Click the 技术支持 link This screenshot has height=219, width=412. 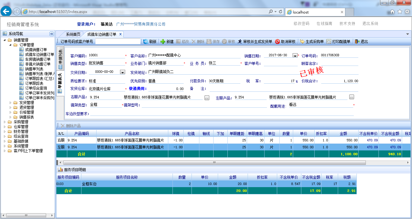tap(347, 23)
